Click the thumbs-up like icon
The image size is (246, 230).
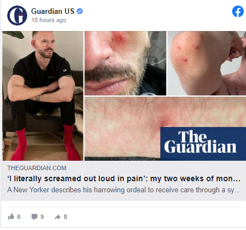(11, 216)
